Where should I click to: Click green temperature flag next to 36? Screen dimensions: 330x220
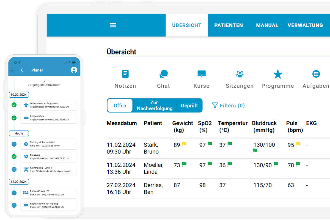click(x=230, y=164)
